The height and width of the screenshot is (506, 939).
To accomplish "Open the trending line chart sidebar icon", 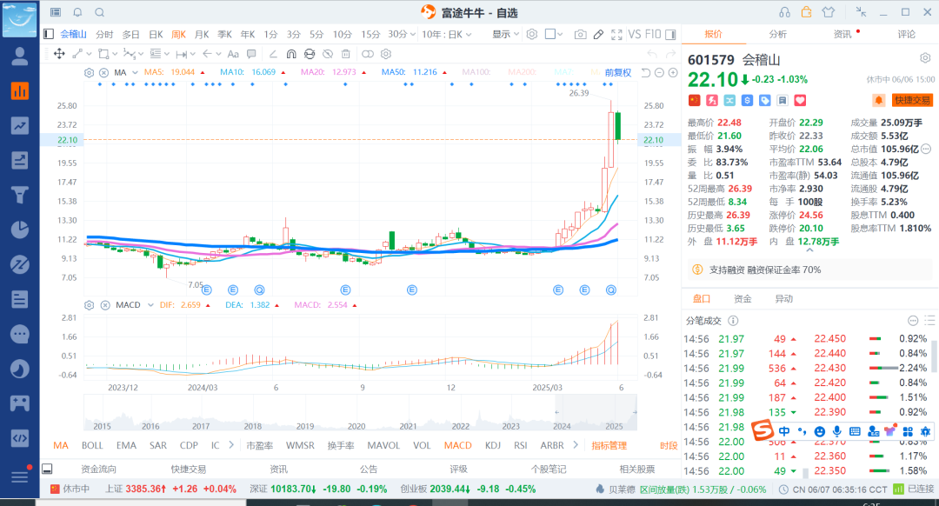I will tap(20, 125).
